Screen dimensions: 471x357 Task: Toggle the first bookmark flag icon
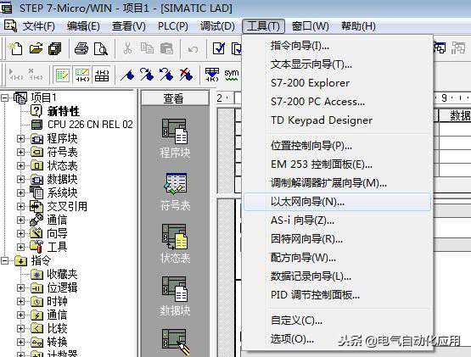click(x=127, y=75)
